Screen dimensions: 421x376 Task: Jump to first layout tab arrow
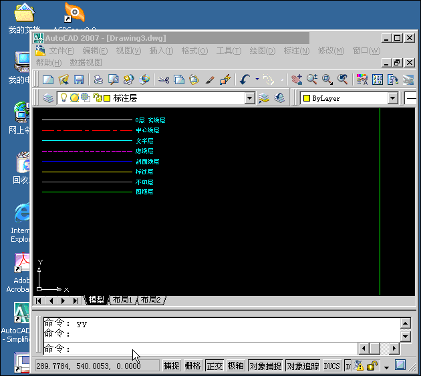point(39,301)
